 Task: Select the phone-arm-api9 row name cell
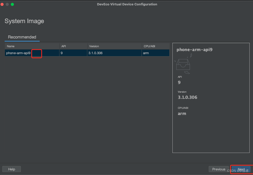pos(32,53)
